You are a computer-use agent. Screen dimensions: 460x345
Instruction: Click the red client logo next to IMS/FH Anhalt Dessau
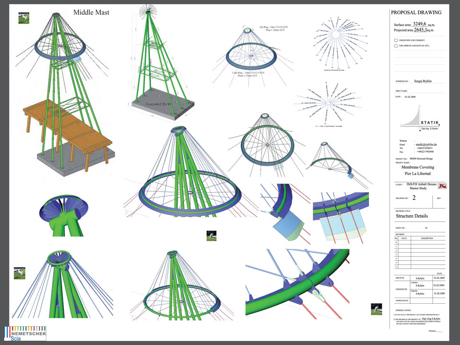coord(443,186)
